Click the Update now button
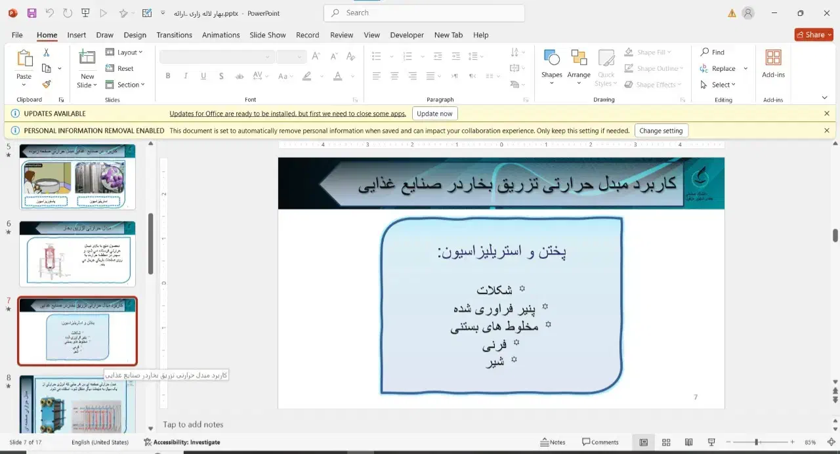 (x=434, y=113)
